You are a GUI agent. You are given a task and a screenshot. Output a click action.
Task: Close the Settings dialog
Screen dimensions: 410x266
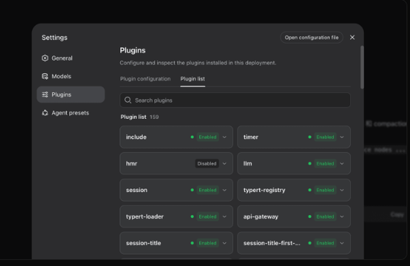point(352,37)
